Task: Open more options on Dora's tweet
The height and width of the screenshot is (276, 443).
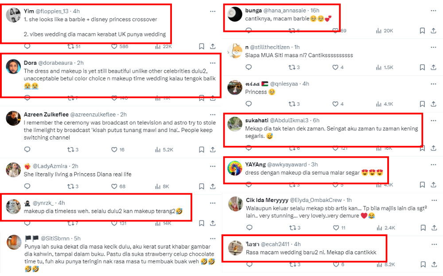Action: pos(213,63)
